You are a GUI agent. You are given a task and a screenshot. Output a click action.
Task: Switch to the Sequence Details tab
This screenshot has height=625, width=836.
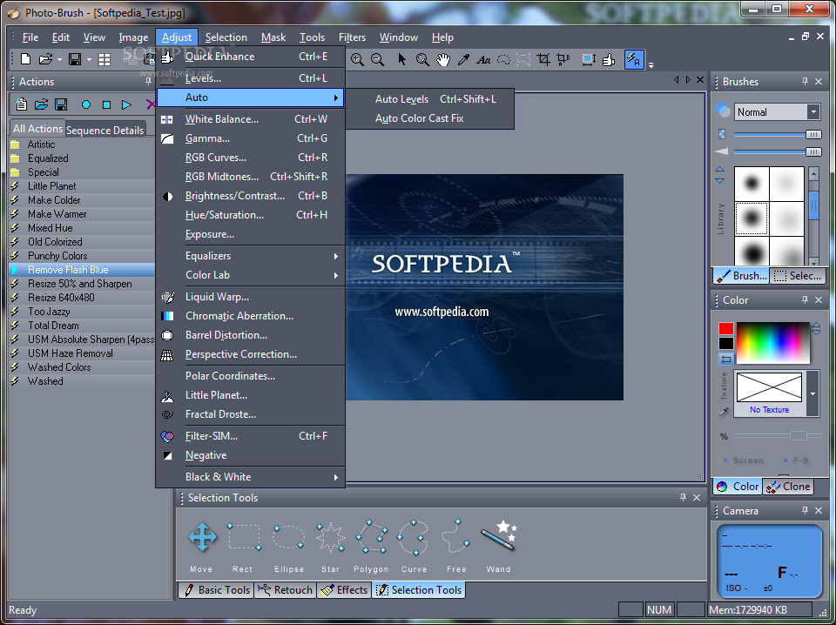[x=105, y=130]
